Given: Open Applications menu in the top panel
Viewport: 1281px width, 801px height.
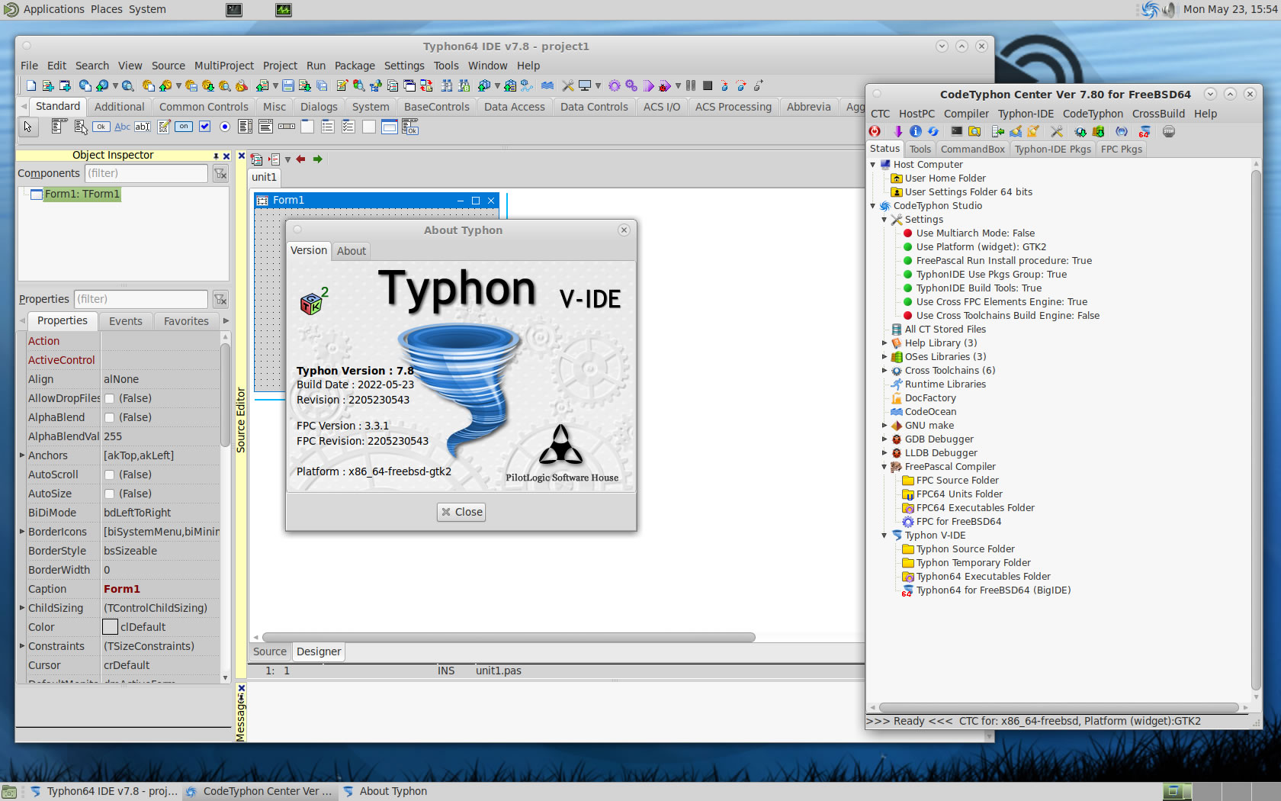Looking at the screenshot, I should tap(53, 9).
